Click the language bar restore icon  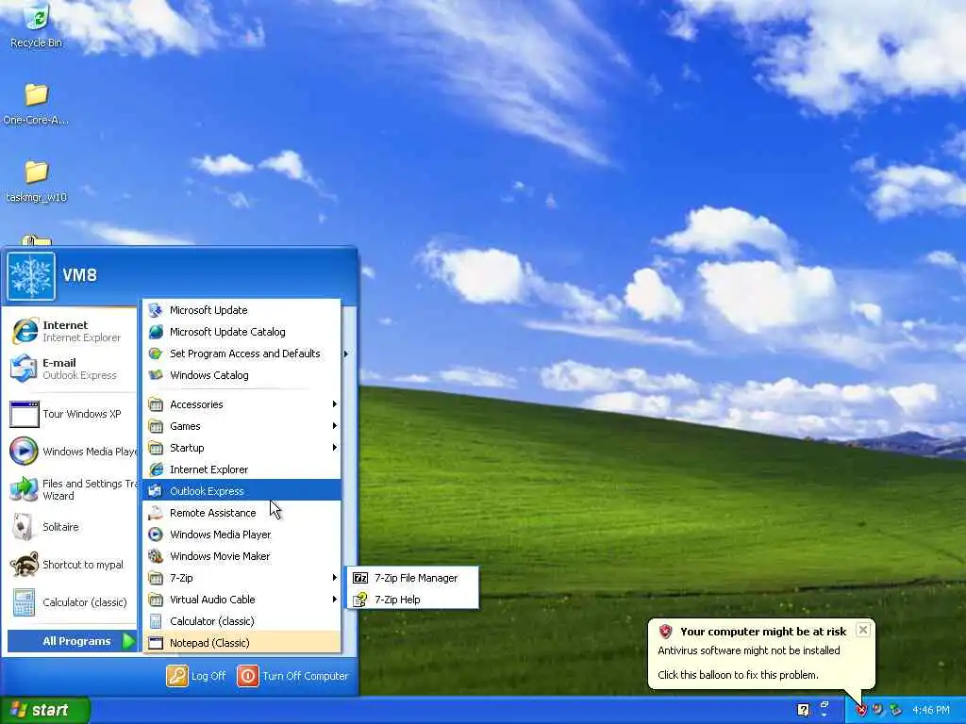click(x=824, y=705)
